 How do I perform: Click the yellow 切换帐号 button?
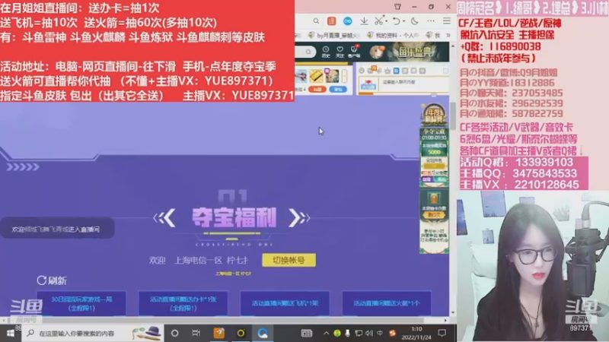point(289,260)
